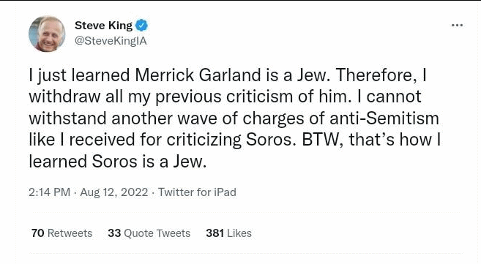
Task: Click the word anti-Semitism in the tweet
Action: pyautogui.click(x=384, y=118)
